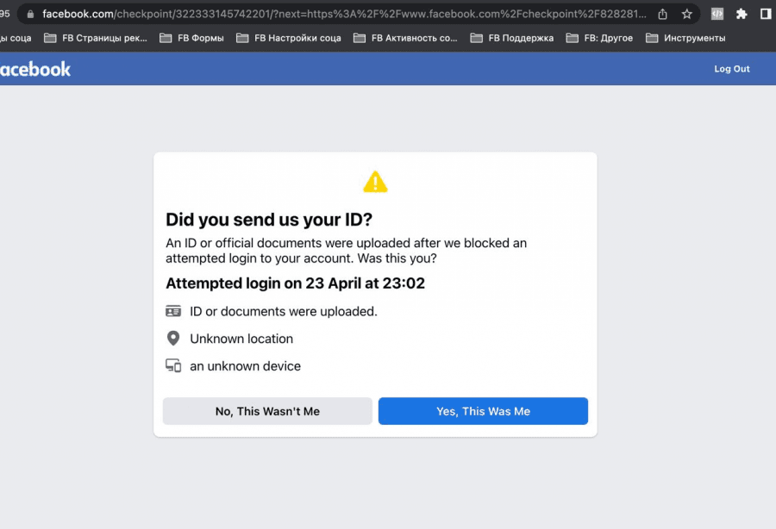
Task: Open FB Формы bookmarks folder
Action: (x=192, y=38)
